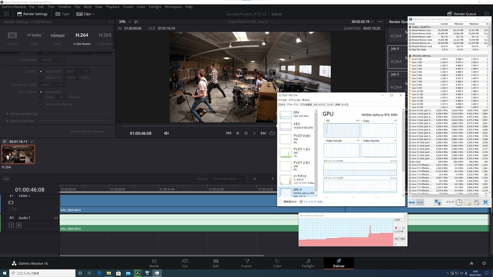The width and height of the screenshot is (493, 277).
Task: Select the Vimeo render preset
Action: click(57, 38)
